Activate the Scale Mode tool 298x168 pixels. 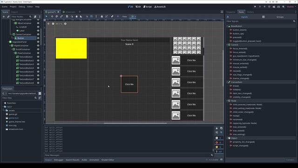(x=61, y=17)
